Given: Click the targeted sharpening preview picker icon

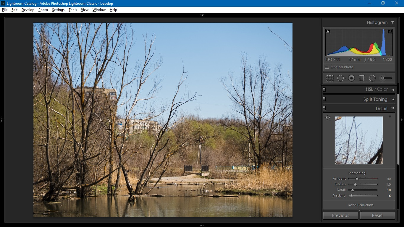Looking at the screenshot, I should pos(328,117).
